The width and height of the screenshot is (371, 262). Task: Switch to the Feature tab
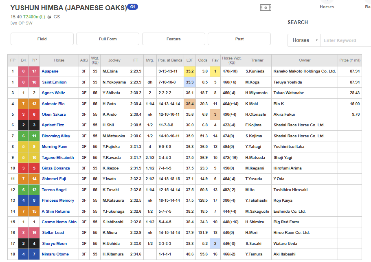173,39
